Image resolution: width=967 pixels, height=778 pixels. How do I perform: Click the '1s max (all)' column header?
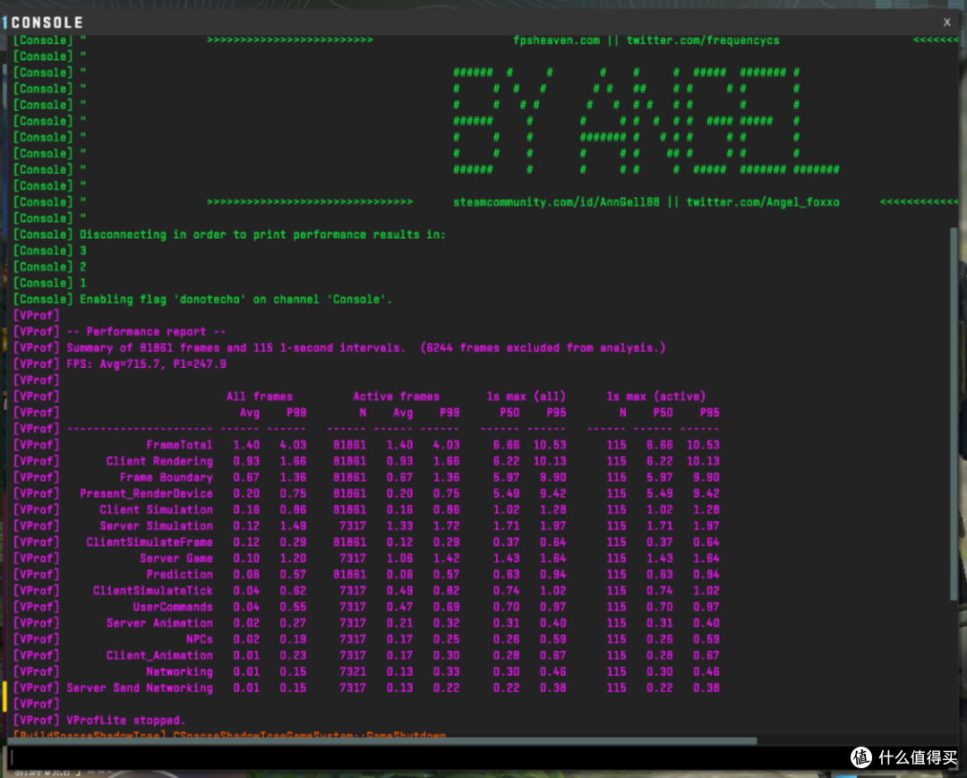pos(526,397)
